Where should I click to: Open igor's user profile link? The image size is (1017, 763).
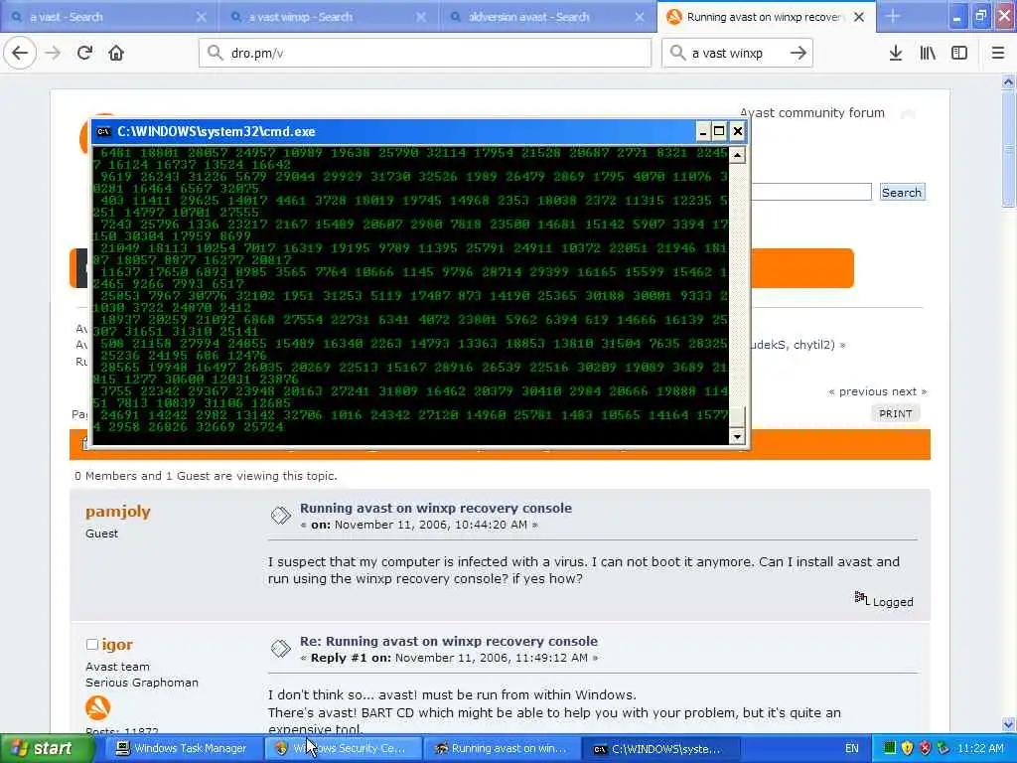pyautogui.click(x=117, y=644)
